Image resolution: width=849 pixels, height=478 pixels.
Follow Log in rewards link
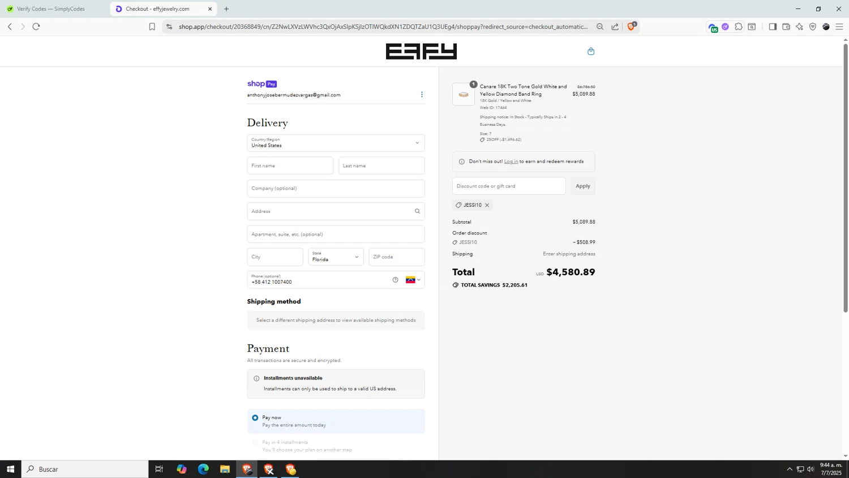tap(511, 161)
